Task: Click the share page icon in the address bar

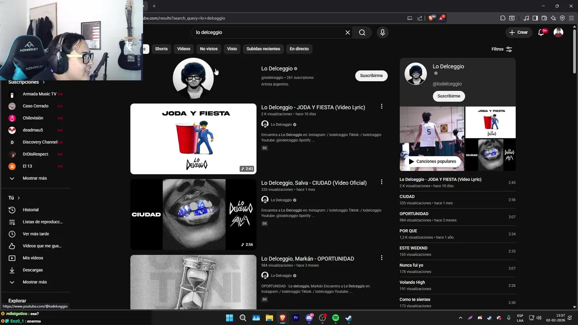Action: (420, 18)
